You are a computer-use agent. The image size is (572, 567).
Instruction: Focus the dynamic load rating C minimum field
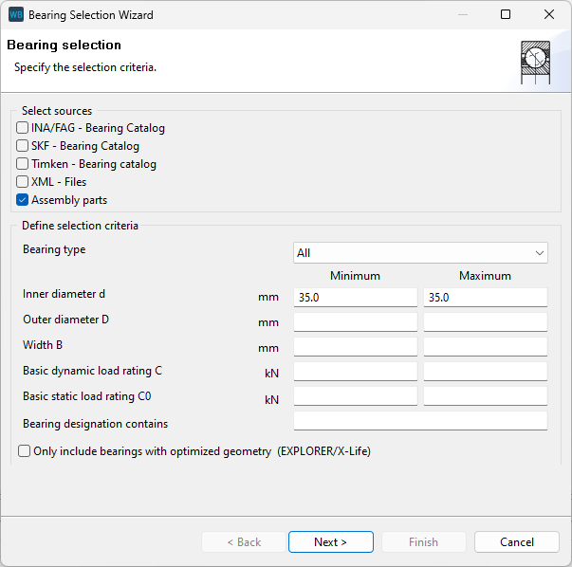(355, 372)
